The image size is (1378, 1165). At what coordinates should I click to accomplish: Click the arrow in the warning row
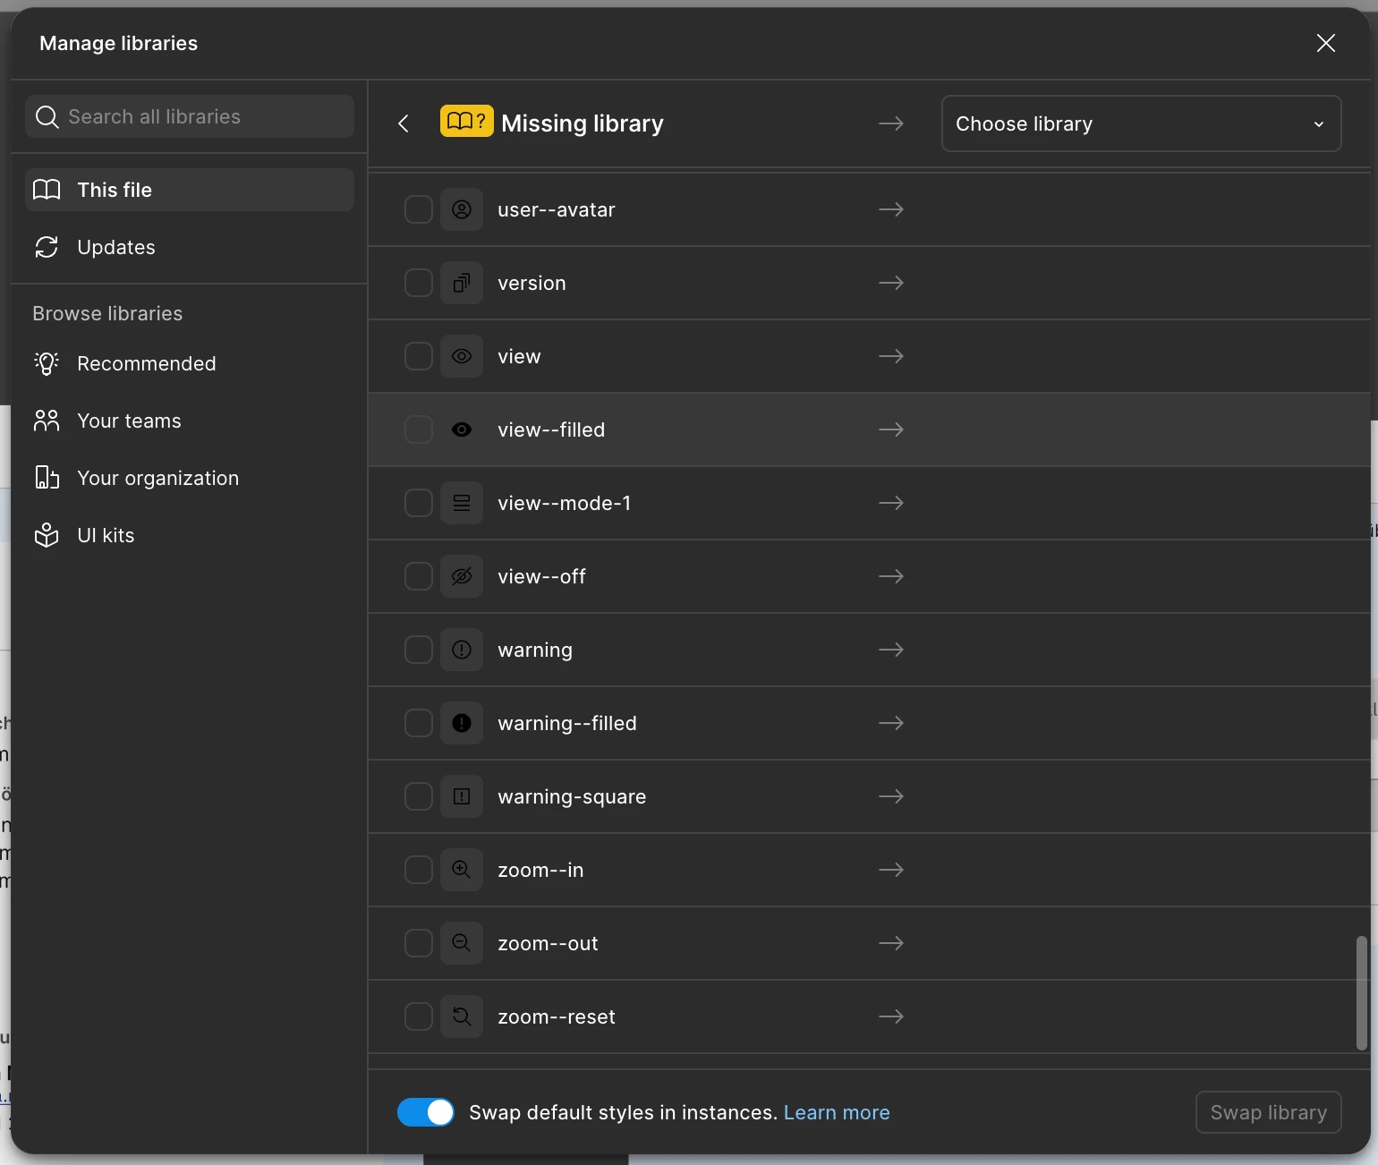891,650
